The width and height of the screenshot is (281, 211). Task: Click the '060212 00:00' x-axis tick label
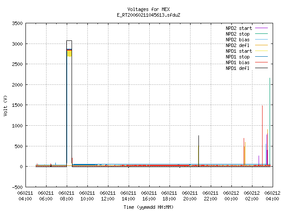tap(231, 196)
